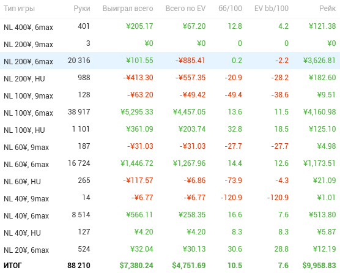340x273 pixels.
Task: Select the NL 400¥, 6max row
Action: [x=170, y=26]
